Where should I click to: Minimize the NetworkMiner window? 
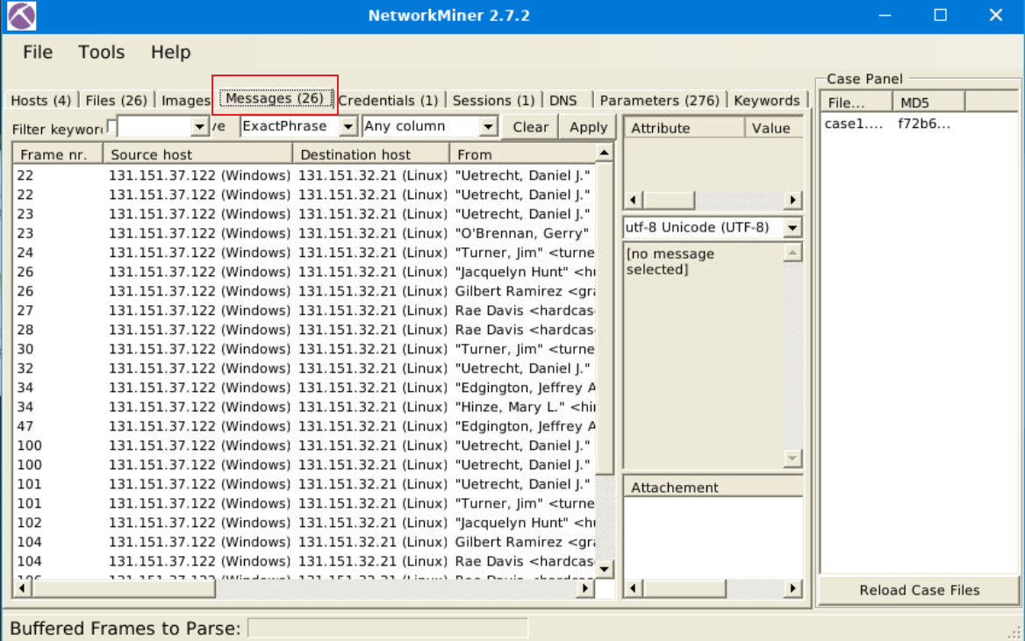[885, 15]
